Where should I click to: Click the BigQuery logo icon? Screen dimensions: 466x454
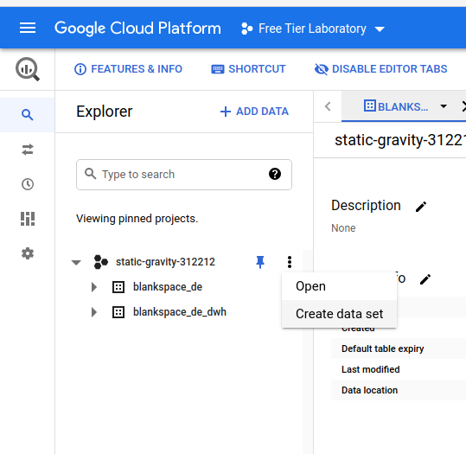coord(28,69)
